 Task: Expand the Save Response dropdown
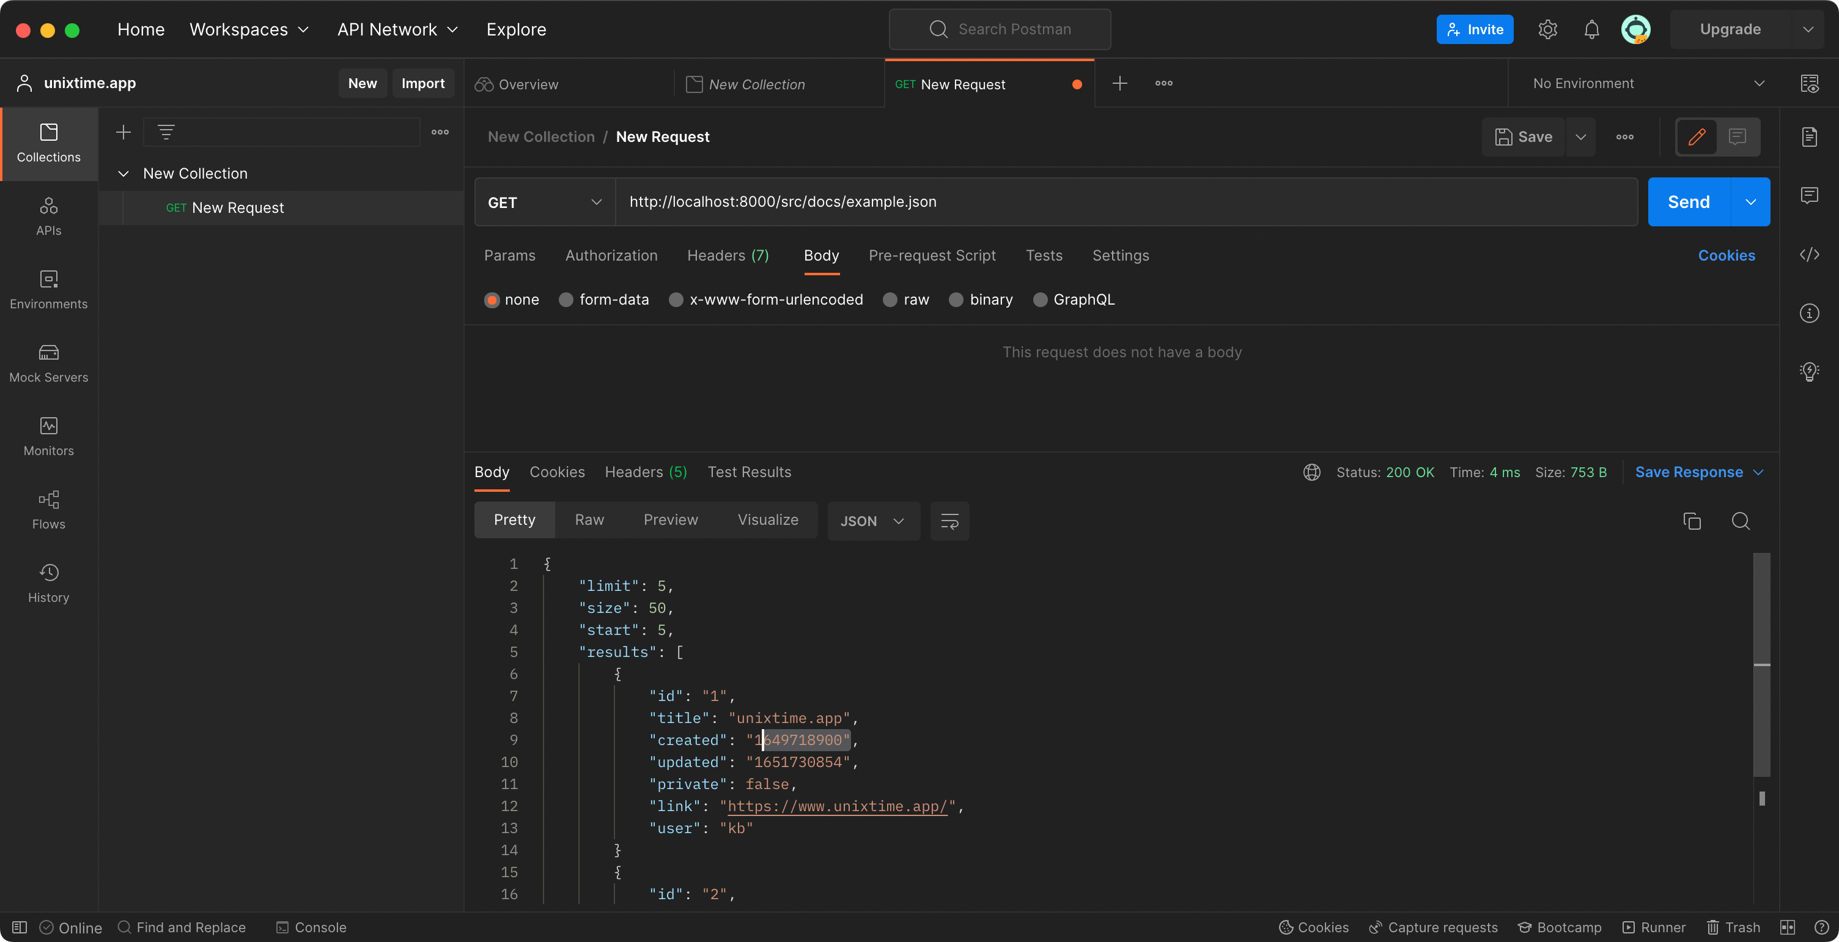click(x=1758, y=471)
